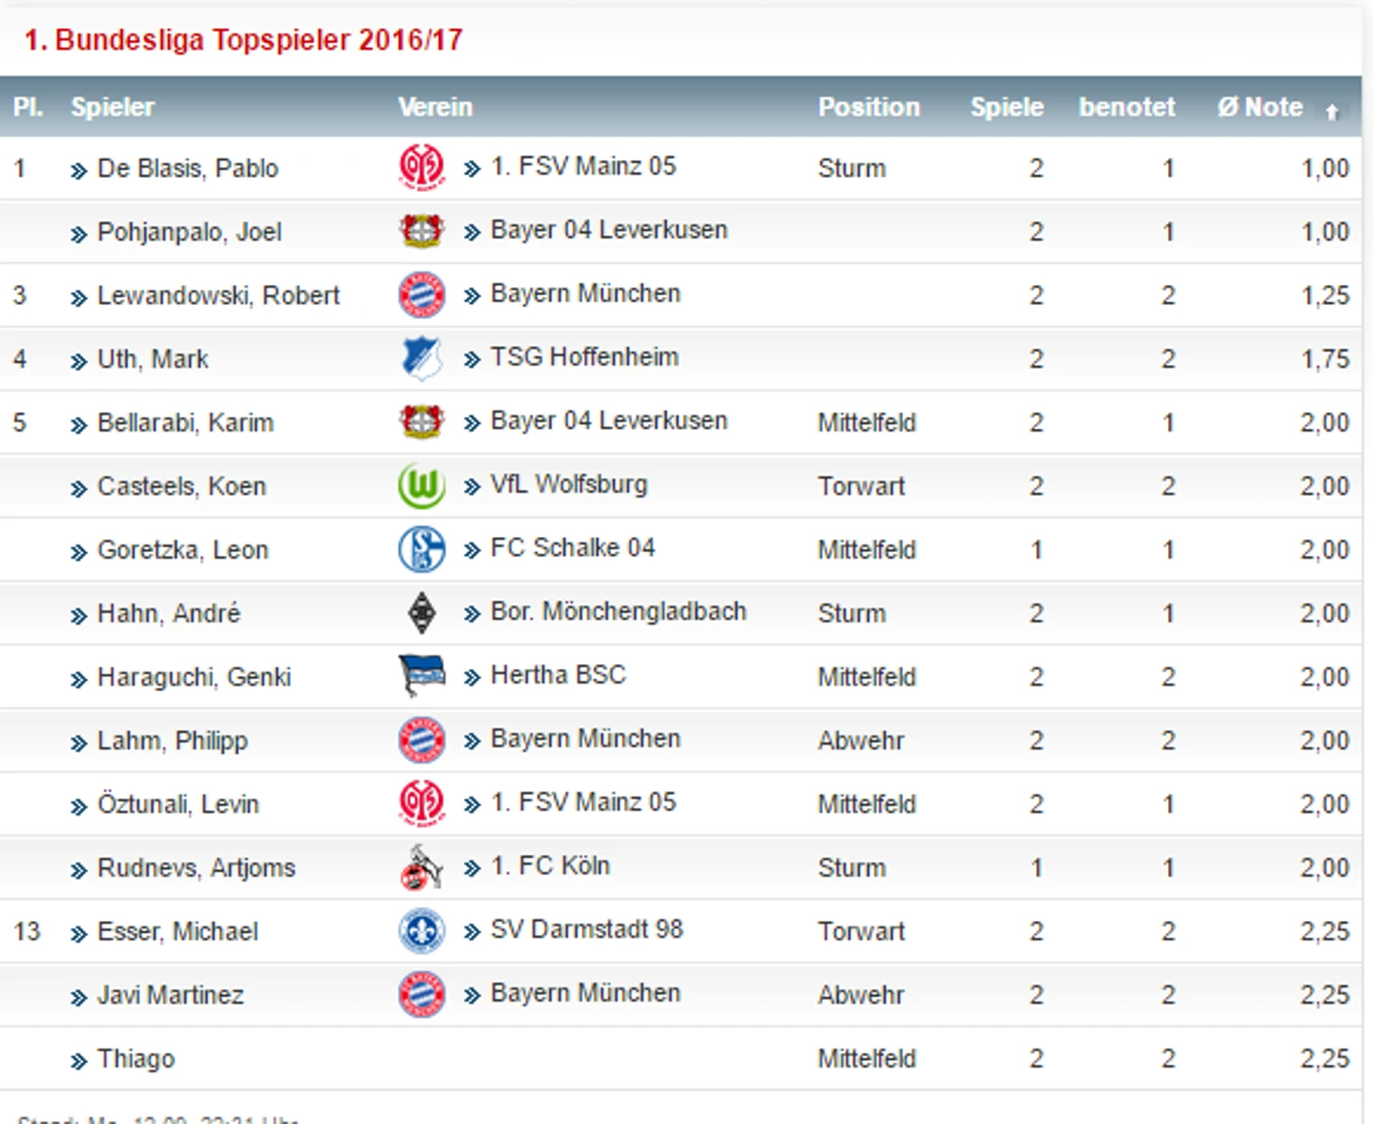Sort the table by Spiele column header
This screenshot has height=1124, width=1373.
(x=1006, y=107)
